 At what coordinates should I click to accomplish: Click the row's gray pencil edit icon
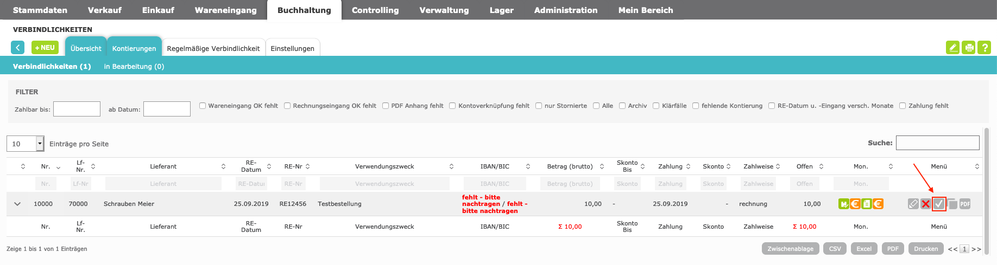pyautogui.click(x=913, y=204)
